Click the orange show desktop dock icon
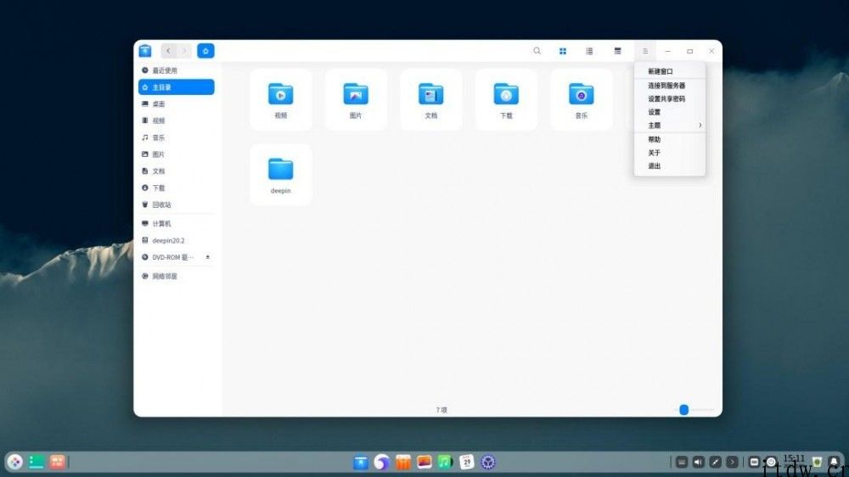849x477 pixels. click(x=58, y=462)
